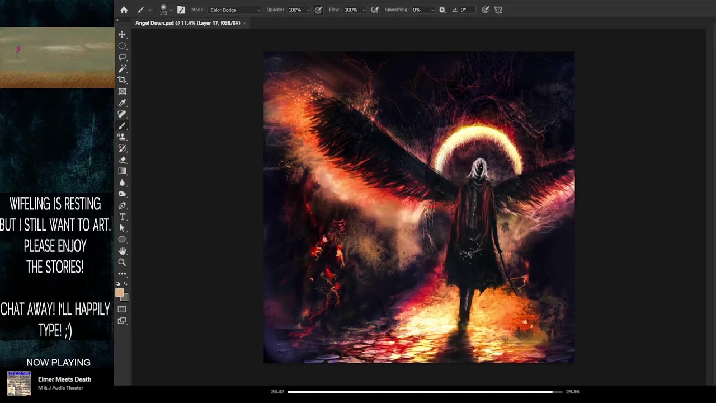Click the Home icon in options bar
716x403 pixels.
tap(124, 10)
